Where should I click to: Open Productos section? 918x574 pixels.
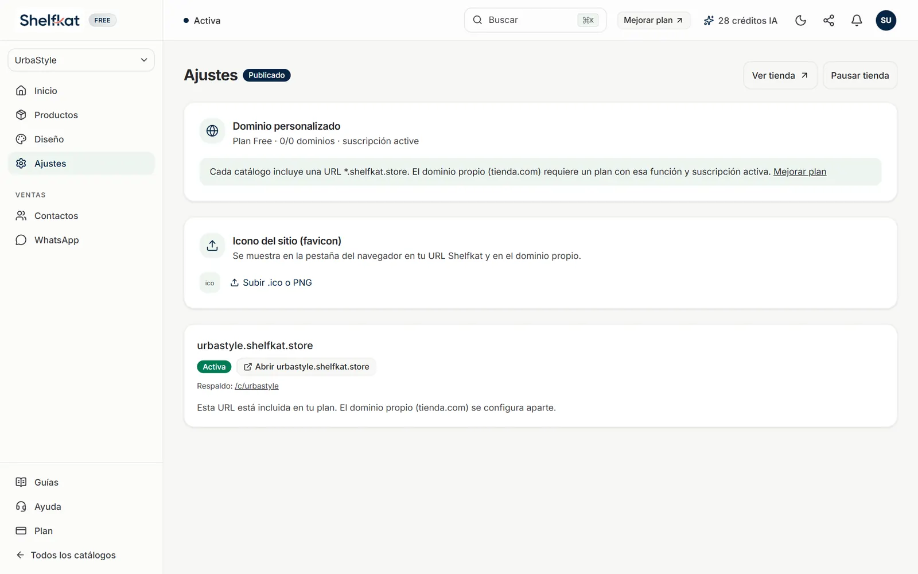click(81, 115)
